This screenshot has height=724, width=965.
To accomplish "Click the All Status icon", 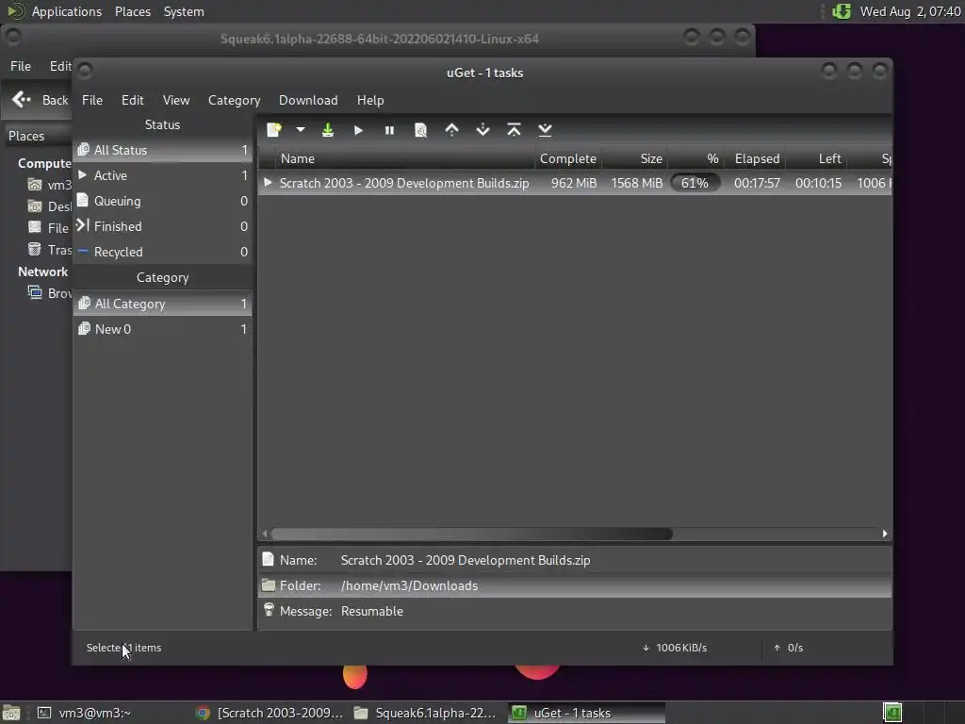I will (x=83, y=150).
